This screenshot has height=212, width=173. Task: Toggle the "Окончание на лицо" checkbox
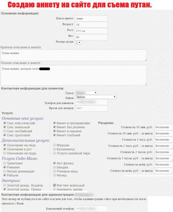click(x=5, y=145)
